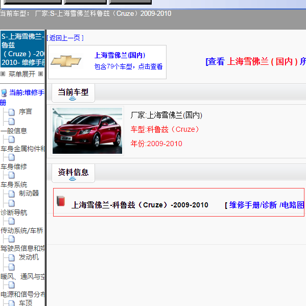Click expand icon left of 菜单展开
The height and width of the screenshot is (306, 306).
coord(3,74)
